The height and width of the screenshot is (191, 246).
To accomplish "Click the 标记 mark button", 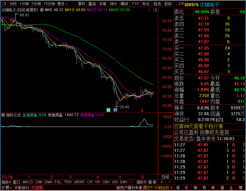I will pos(146,4).
